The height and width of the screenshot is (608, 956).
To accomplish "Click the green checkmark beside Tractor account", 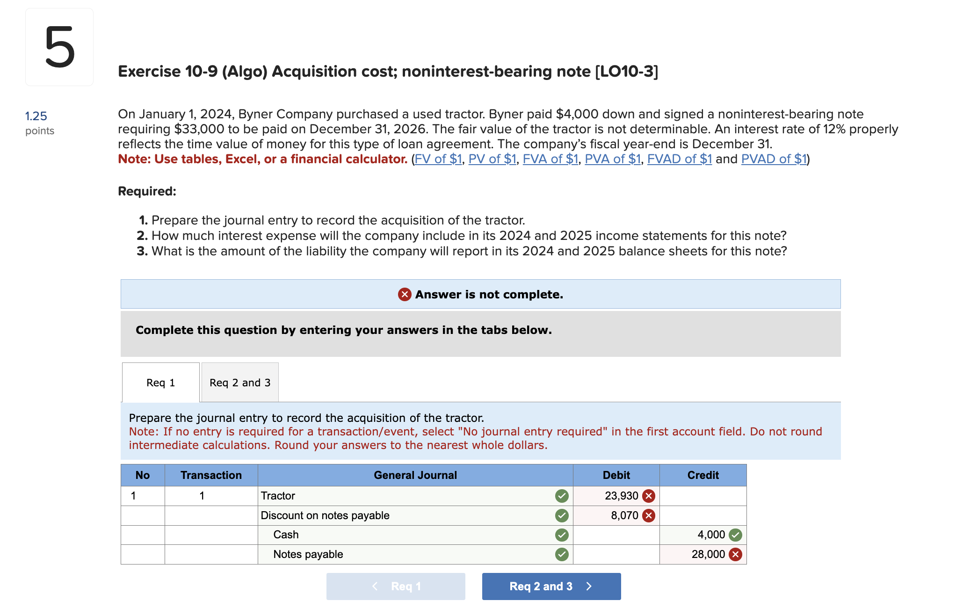I will coord(561,496).
